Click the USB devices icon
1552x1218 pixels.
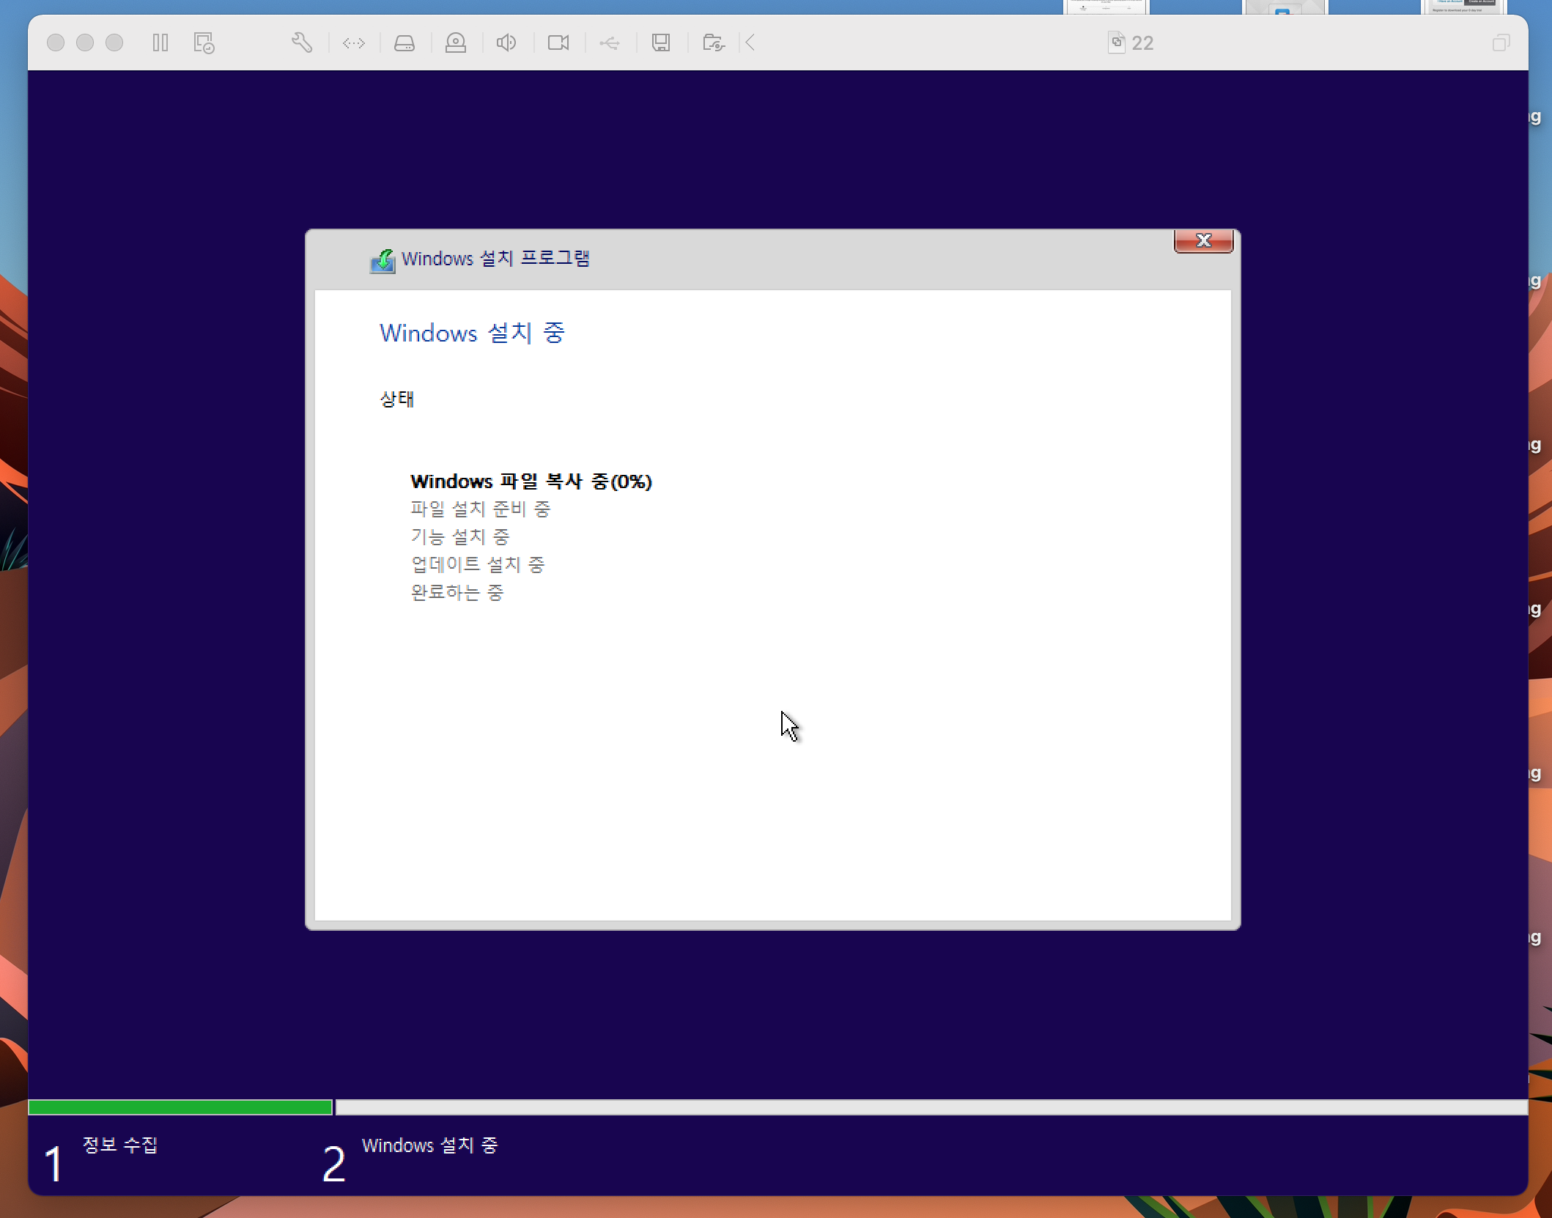(x=610, y=43)
